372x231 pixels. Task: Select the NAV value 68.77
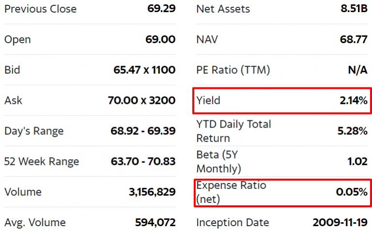(353, 39)
